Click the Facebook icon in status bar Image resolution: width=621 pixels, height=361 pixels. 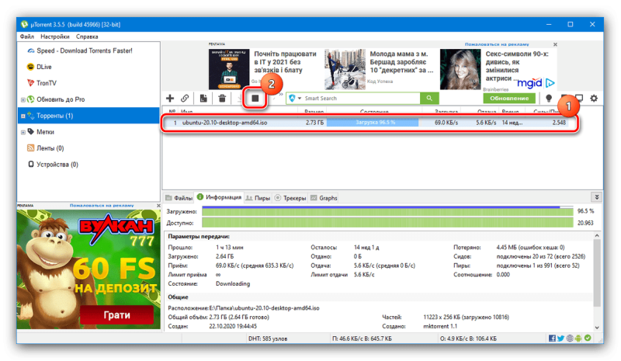tap(552, 338)
